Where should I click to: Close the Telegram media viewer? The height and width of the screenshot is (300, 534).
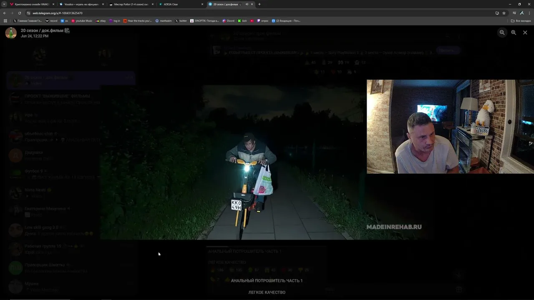coord(525,32)
